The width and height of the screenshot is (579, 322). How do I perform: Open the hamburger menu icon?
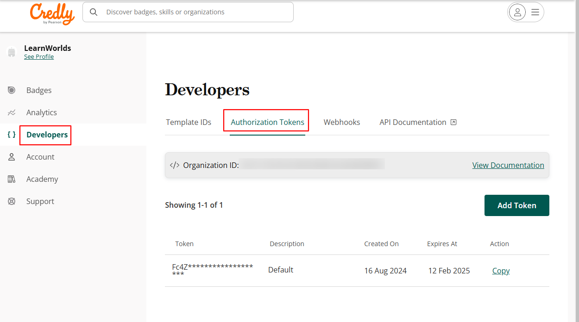(535, 12)
